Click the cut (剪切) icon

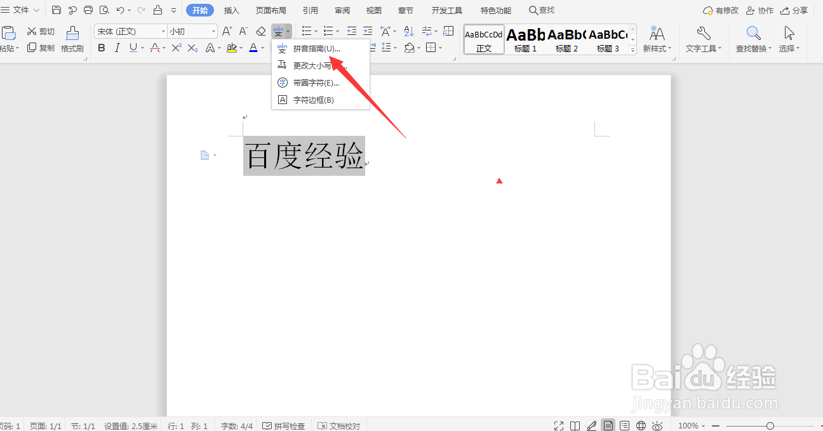(x=39, y=30)
